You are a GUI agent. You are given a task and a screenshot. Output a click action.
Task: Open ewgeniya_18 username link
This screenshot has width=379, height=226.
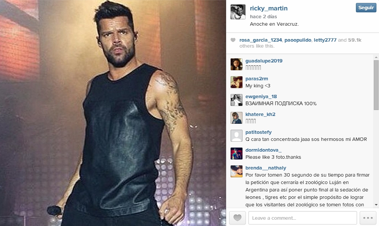261,97
